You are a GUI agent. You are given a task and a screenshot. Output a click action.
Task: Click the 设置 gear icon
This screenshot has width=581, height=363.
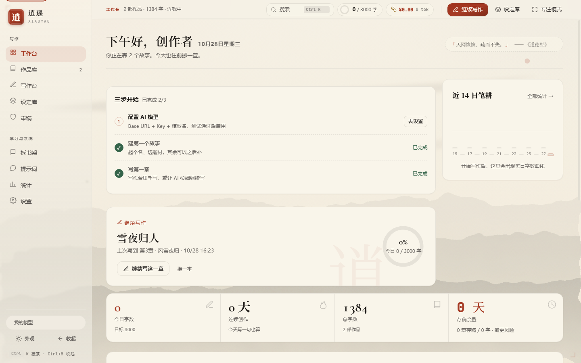point(13,200)
